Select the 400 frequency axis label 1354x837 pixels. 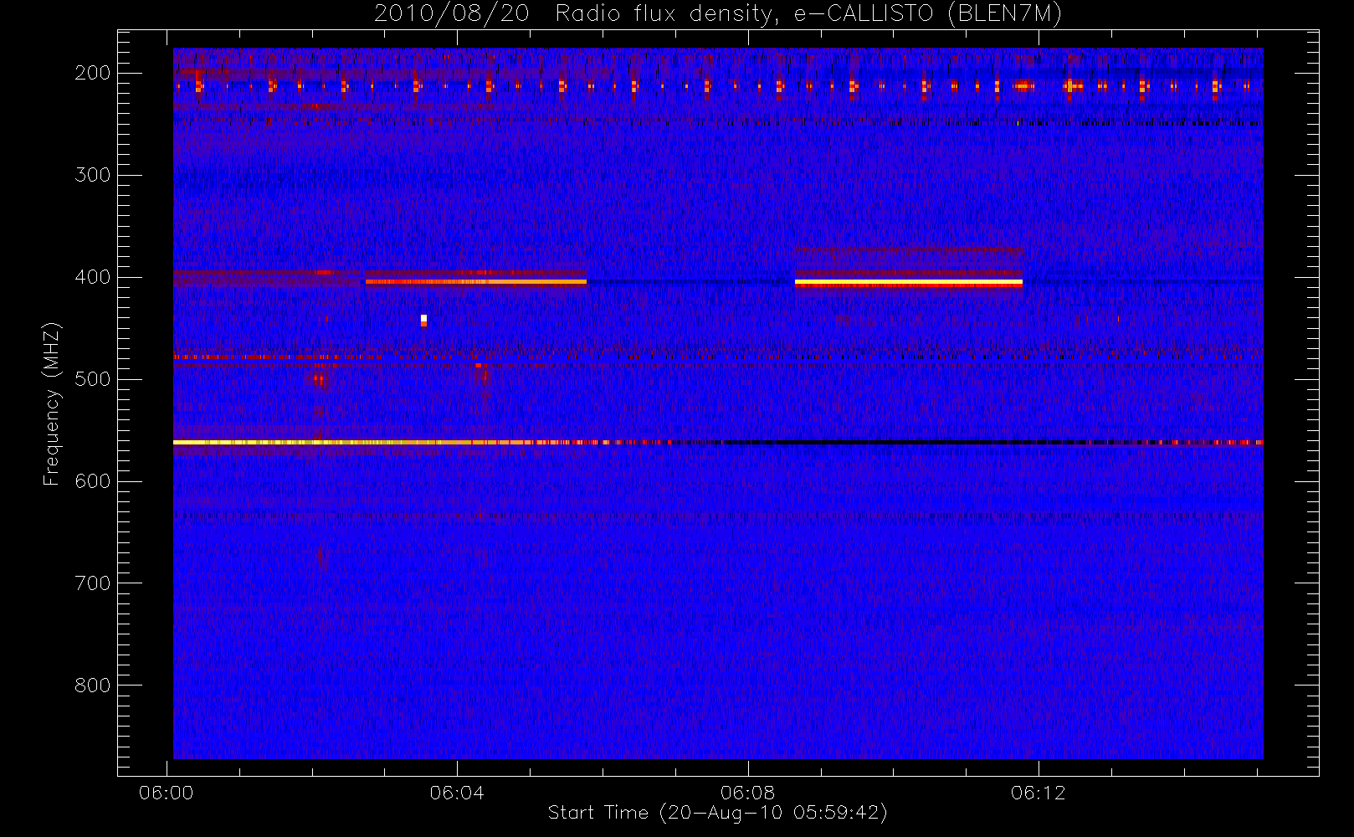coord(93,277)
